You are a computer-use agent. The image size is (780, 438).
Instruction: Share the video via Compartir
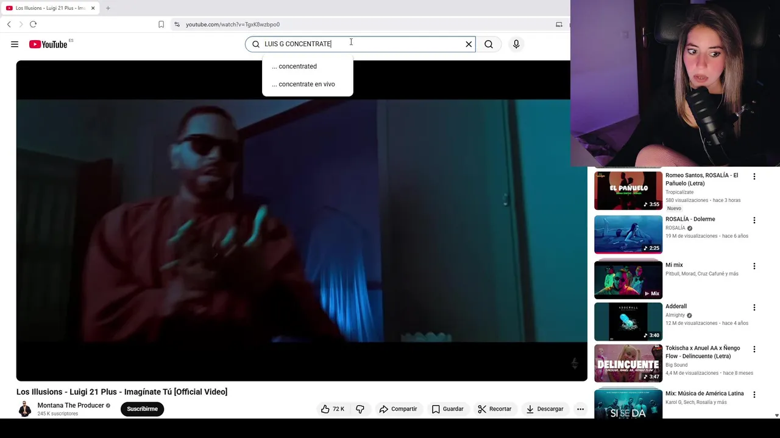tap(398, 409)
